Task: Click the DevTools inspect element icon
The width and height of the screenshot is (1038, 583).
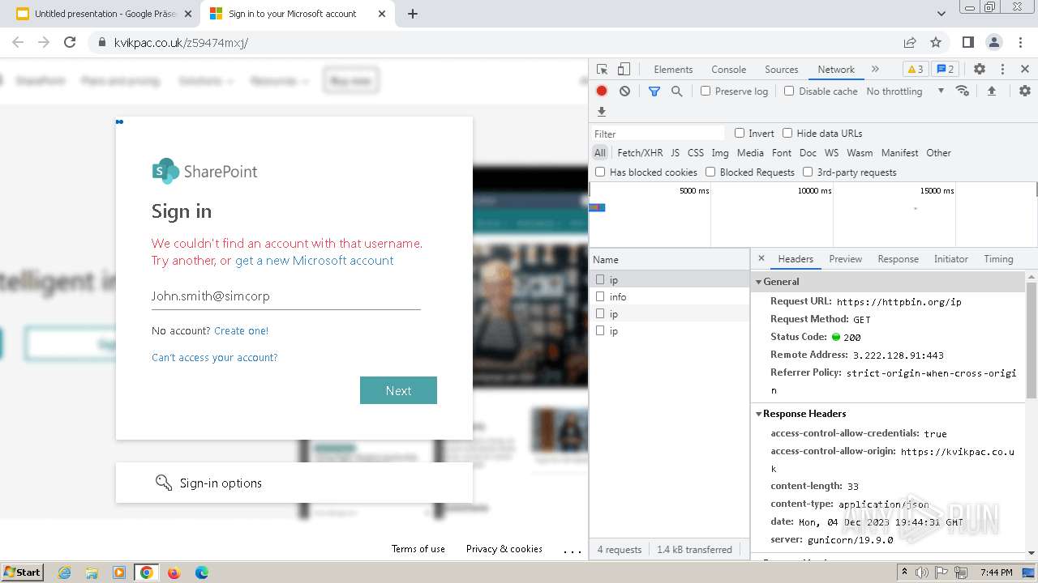Action: tap(602, 70)
